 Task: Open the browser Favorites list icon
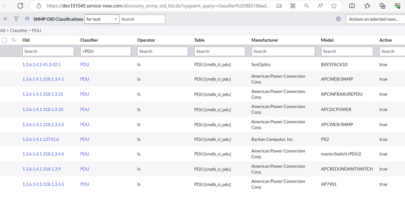[367, 6]
